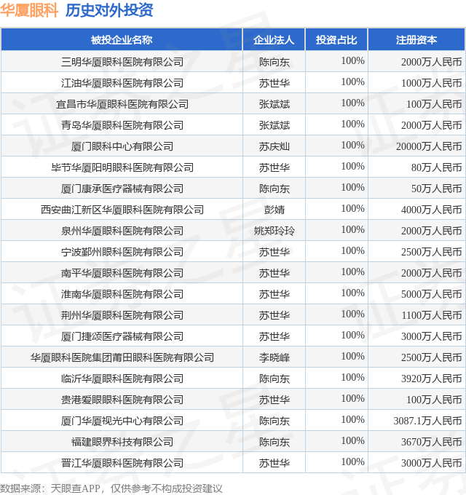The image size is (466, 495).
Task: Select 毕节华厦阳明眼科医院有限公司
Action: click(122, 167)
